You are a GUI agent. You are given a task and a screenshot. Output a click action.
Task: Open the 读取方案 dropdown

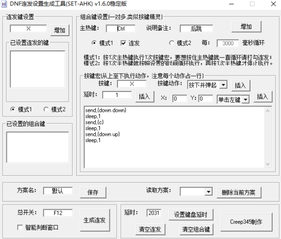pyautogui.click(x=208, y=192)
